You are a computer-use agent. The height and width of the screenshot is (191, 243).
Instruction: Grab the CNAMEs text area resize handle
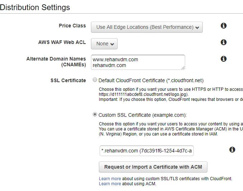(x=183, y=68)
